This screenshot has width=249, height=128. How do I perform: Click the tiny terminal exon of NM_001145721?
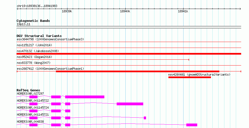145,118
